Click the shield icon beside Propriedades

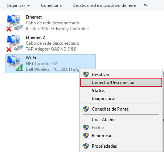[x=86, y=146]
